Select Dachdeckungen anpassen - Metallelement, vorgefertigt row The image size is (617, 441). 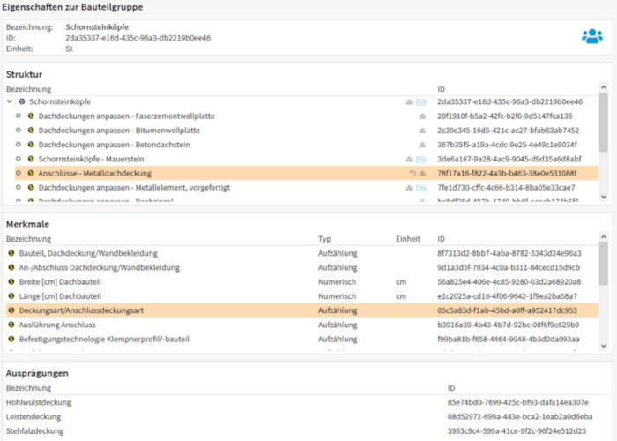(307, 187)
